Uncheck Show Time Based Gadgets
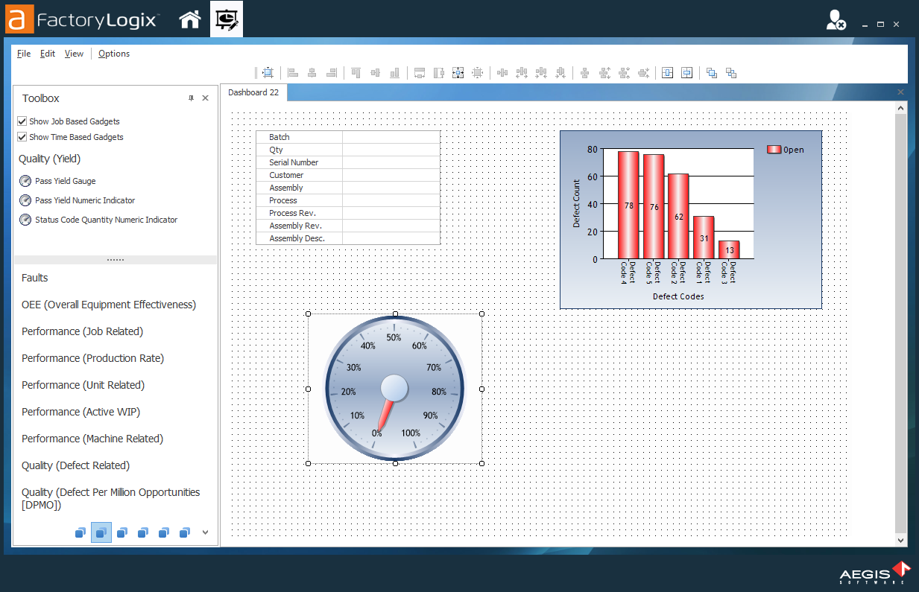 (x=22, y=136)
